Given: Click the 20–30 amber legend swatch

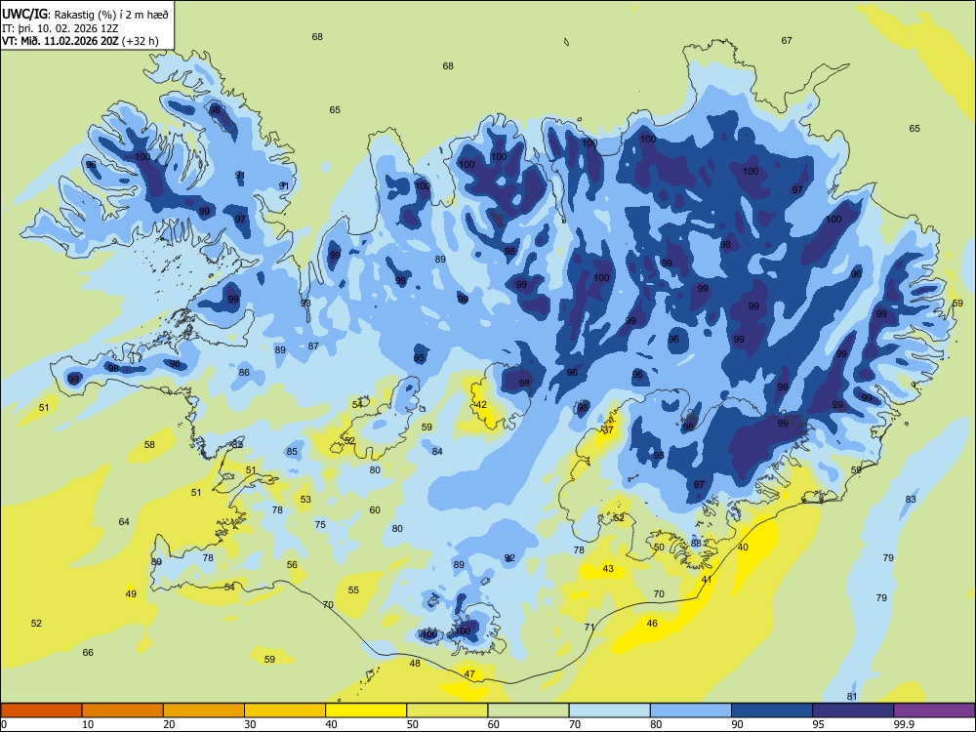Looking at the screenshot, I should point(204,711).
